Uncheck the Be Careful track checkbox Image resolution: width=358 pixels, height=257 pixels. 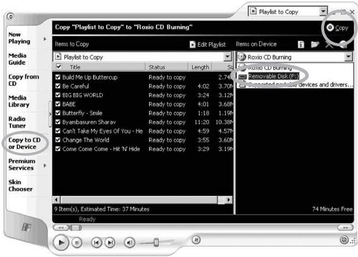tap(58, 86)
